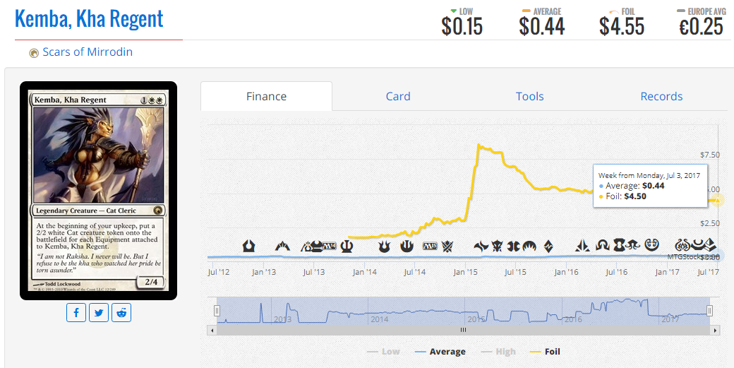Image resolution: width=734 pixels, height=368 pixels.
Task: Click the Jan '14 axis label
Action: tap(364, 272)
